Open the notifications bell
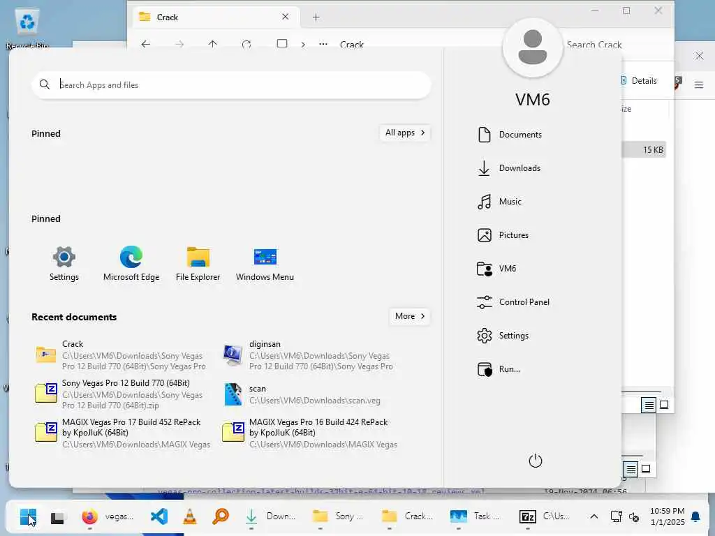The image size is (715, 536). pyautogui.click(x=695, y=516)
